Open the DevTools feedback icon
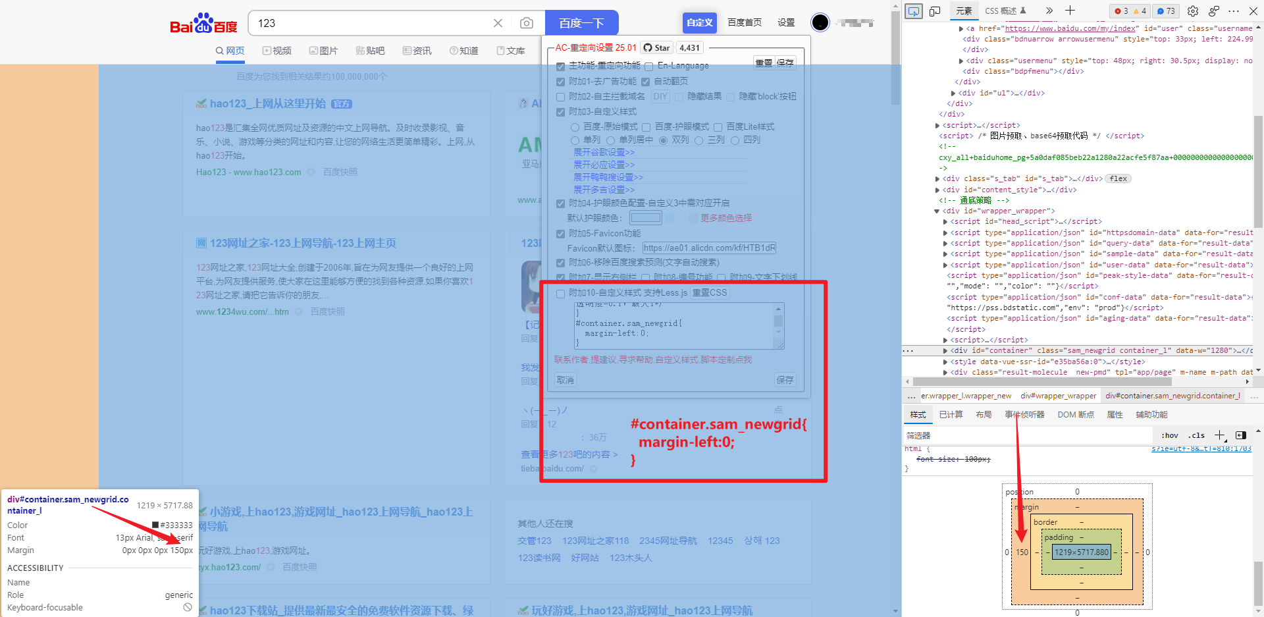Viewport: 1264px width, 617px height. click(1214, 11)
